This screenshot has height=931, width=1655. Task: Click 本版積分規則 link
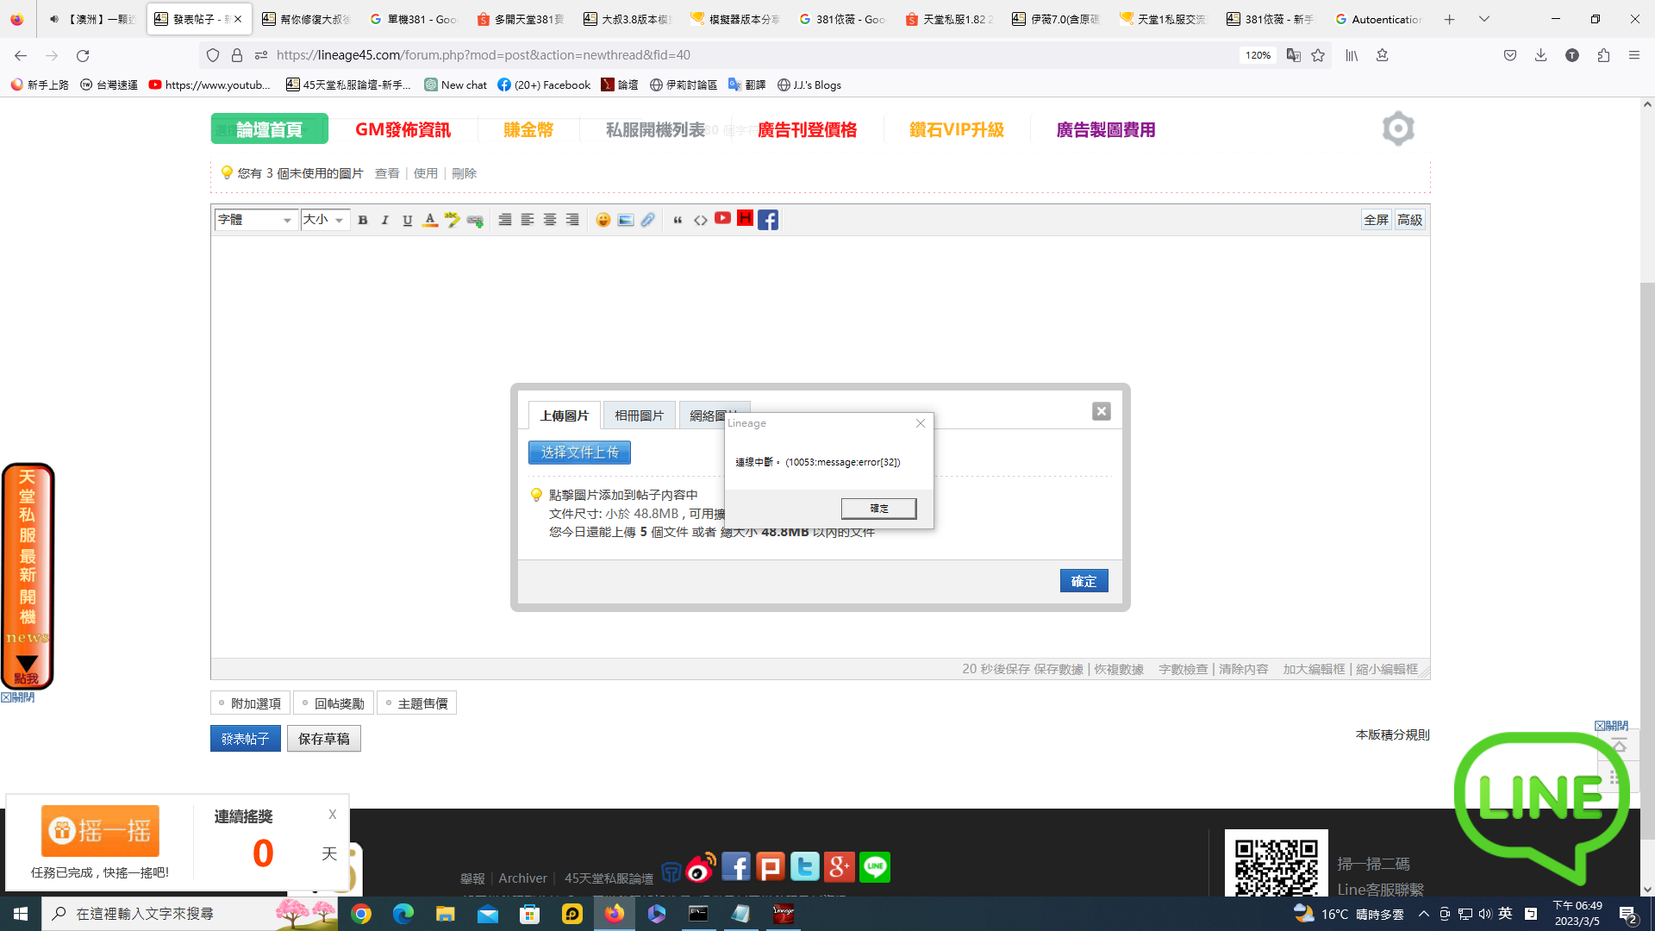tap(1393, 735)
